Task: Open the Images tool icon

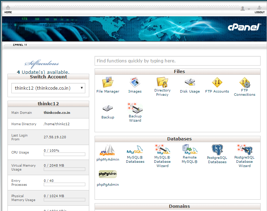Action: 135,82
